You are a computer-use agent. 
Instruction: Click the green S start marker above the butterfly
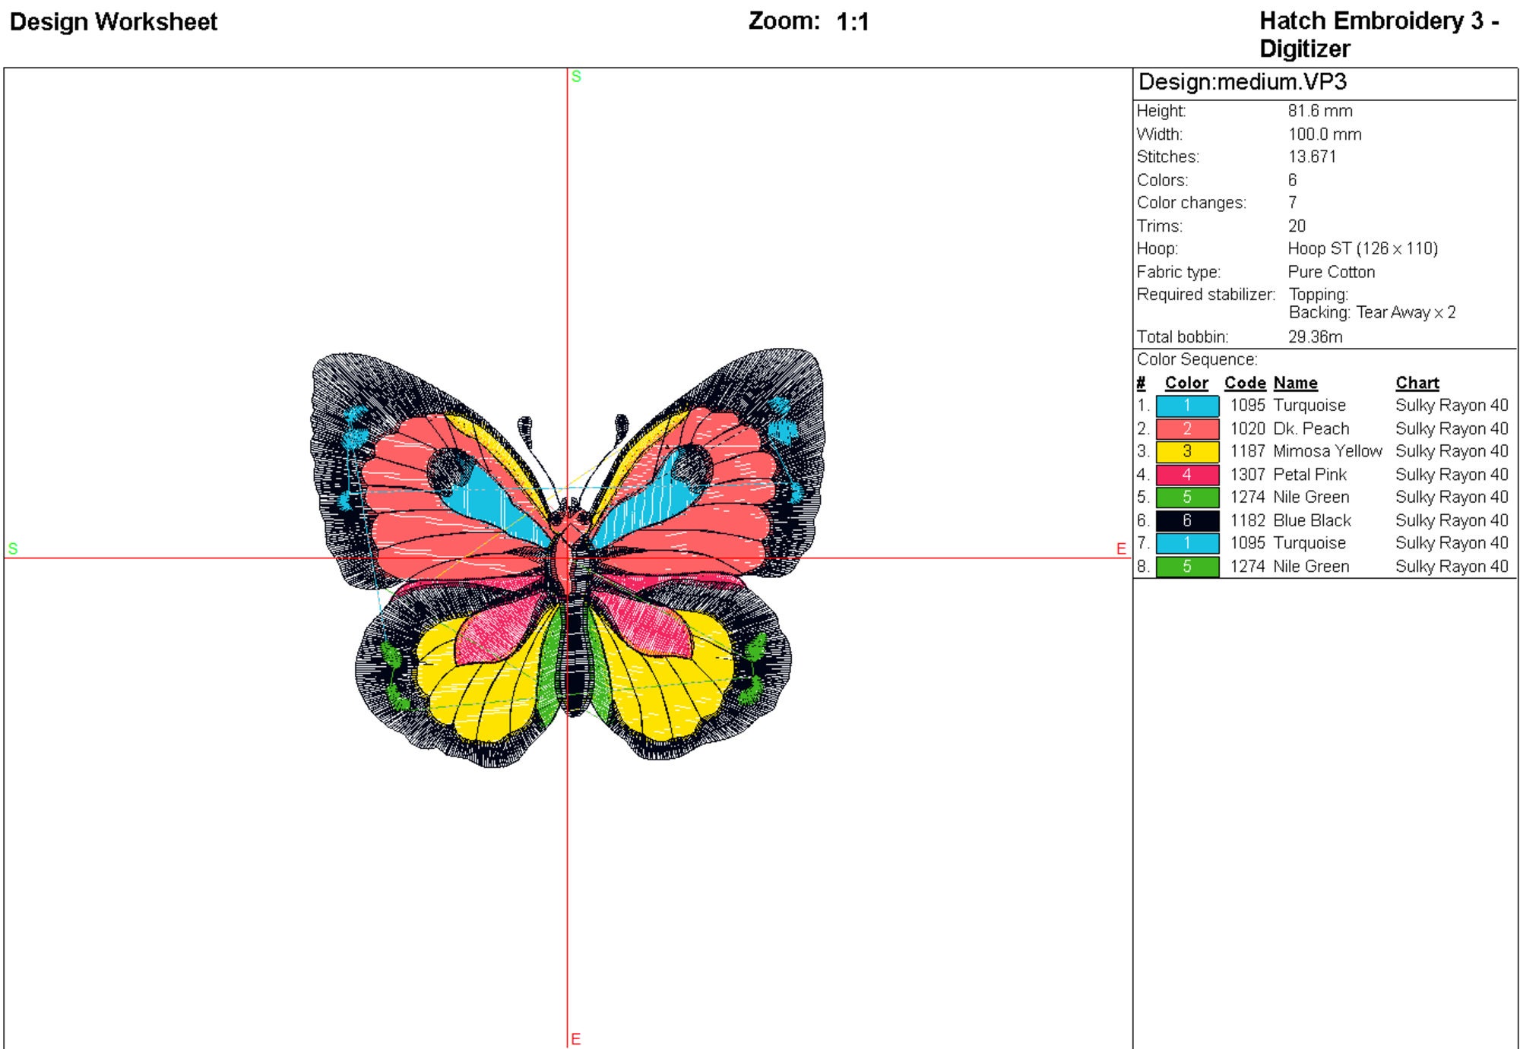tap(576, 76)
